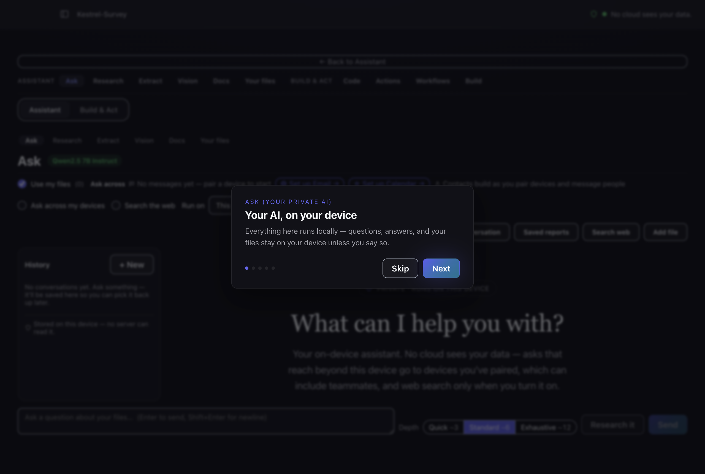Image resolution: width=705 pixels, height=474 pixels.
Task: Click Next in the onboarding dialog
Action: coord(441,268)
